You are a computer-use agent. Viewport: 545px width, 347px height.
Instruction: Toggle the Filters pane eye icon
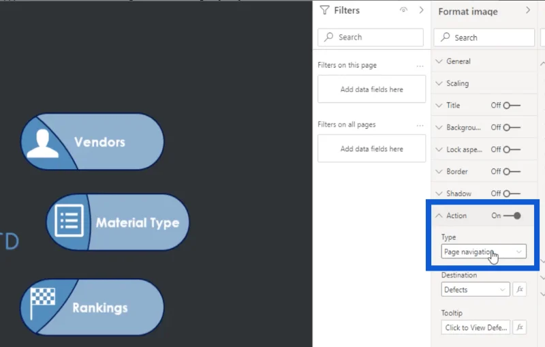click(403, 10)
